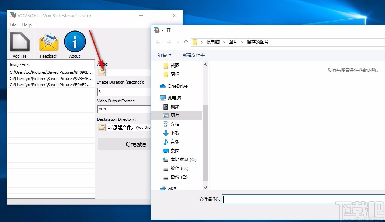Open the 音乐 (Music) folder in sidebar

175,142
